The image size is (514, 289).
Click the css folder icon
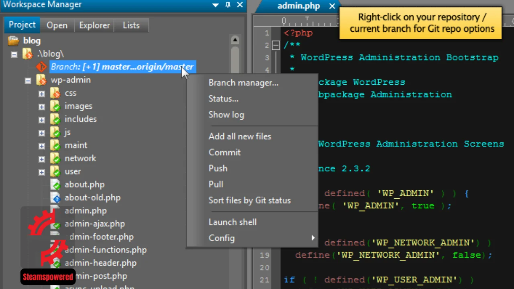coord(55,93)
